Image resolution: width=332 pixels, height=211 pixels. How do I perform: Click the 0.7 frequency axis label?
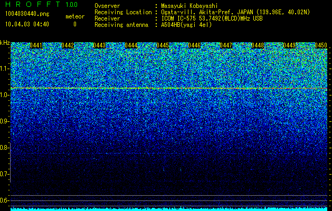[x=4, y=174]
